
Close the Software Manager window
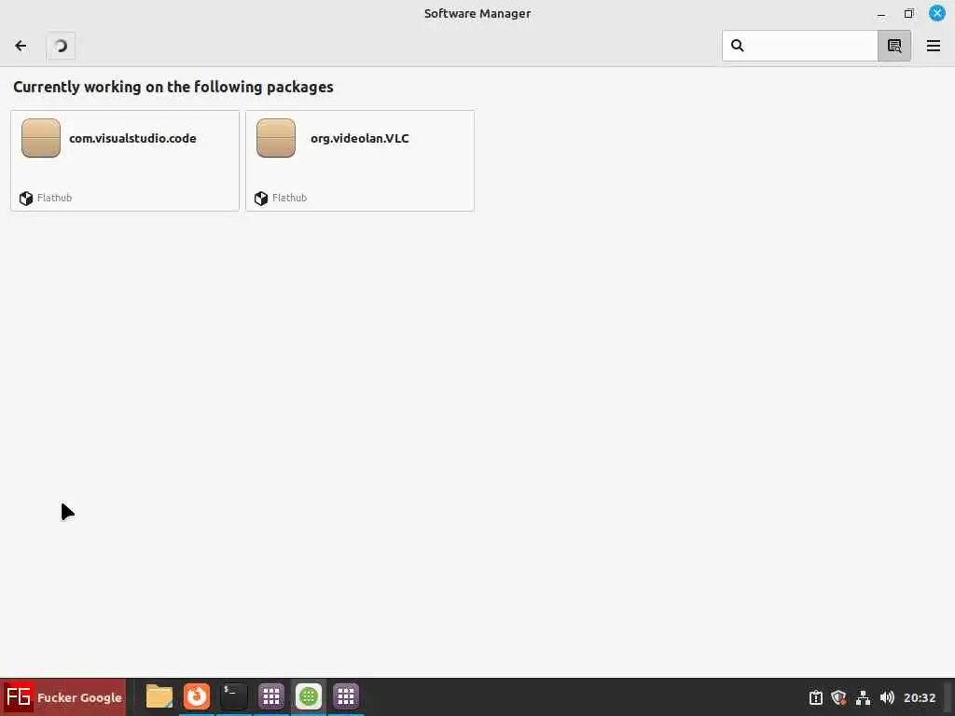[936, 13]
